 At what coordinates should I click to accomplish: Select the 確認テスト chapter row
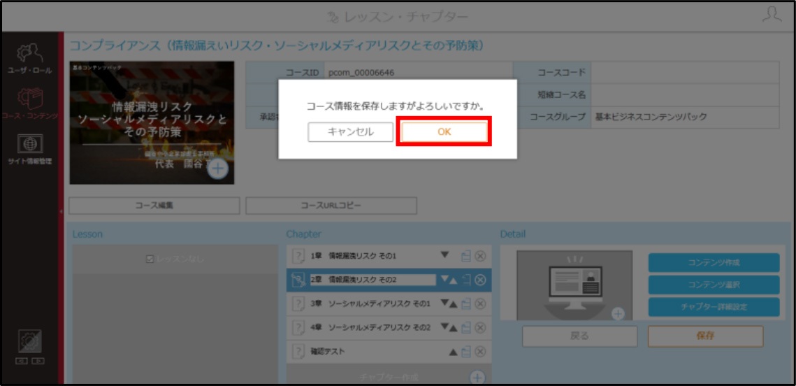[389, 352]
